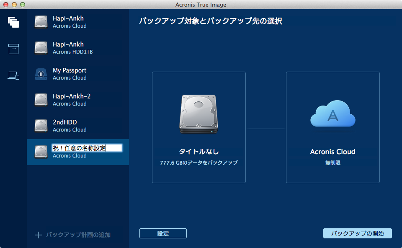Click Acronis Cloud text under My Passport
The height and width of the screenshot is (248, 402).
click(70, 77)
